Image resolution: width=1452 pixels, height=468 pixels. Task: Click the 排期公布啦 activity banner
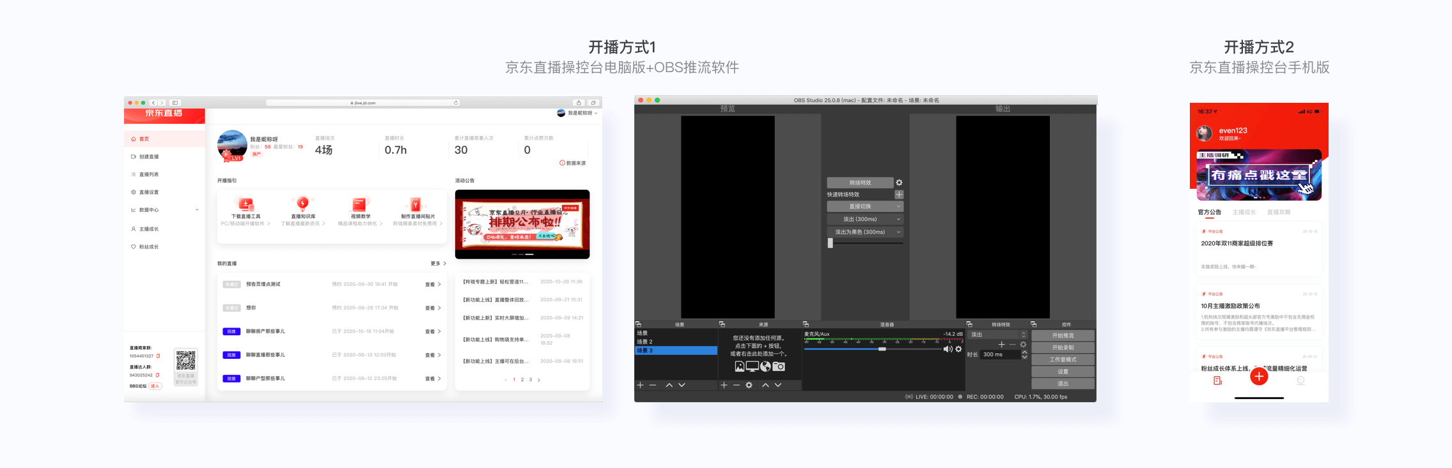click(522, 224)
